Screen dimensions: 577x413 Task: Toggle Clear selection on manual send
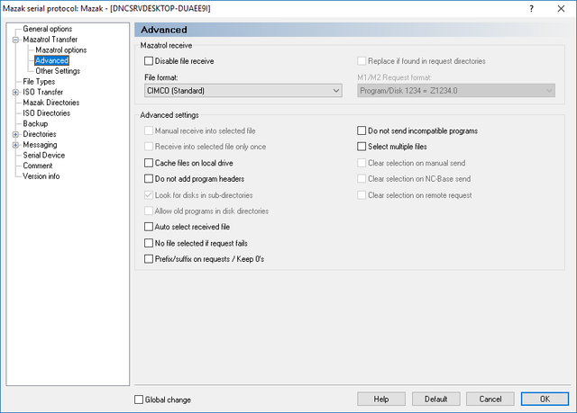point(362,163)
